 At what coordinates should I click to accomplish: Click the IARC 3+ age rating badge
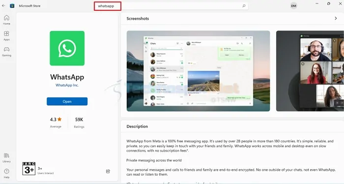[29, 169]
